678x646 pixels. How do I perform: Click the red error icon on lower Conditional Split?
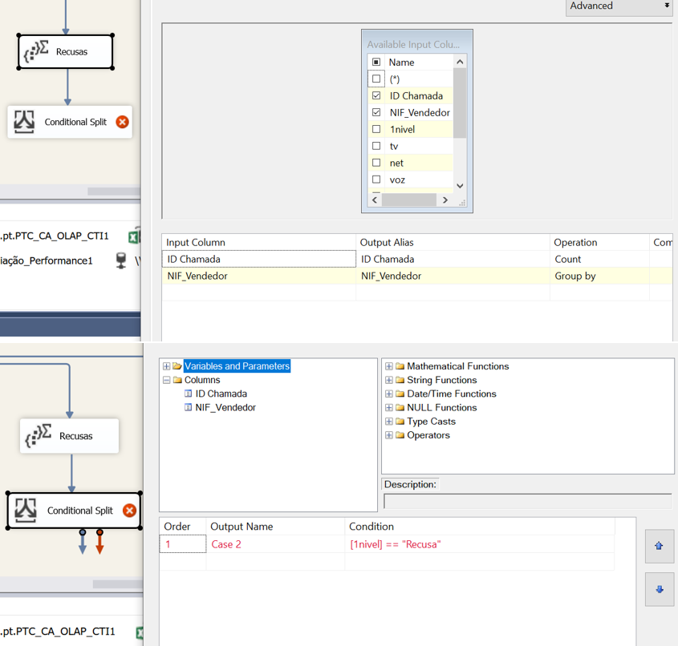[129, 511]
